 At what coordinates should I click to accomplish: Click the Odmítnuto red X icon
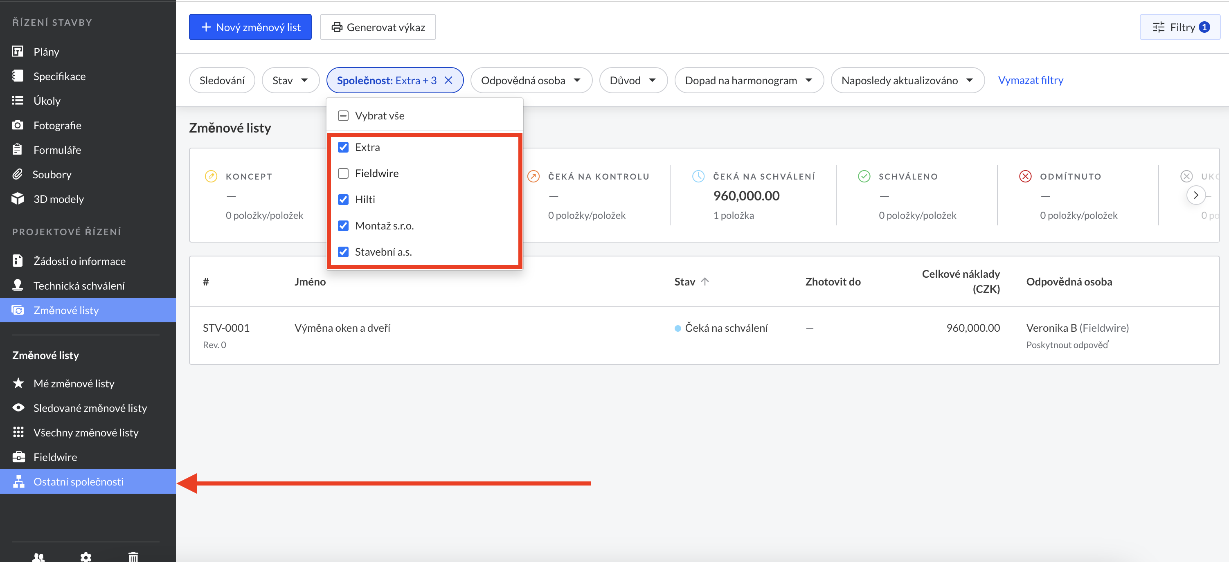click(x=1025, y=176)
